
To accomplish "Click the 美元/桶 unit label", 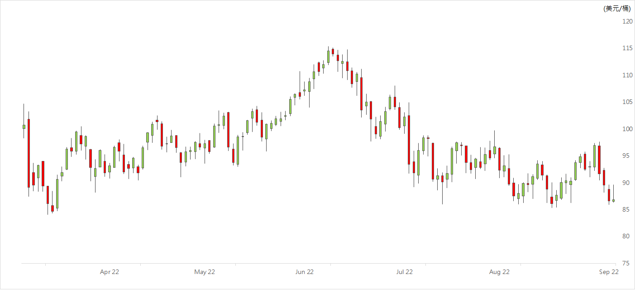I will click(x=617, y=9).
